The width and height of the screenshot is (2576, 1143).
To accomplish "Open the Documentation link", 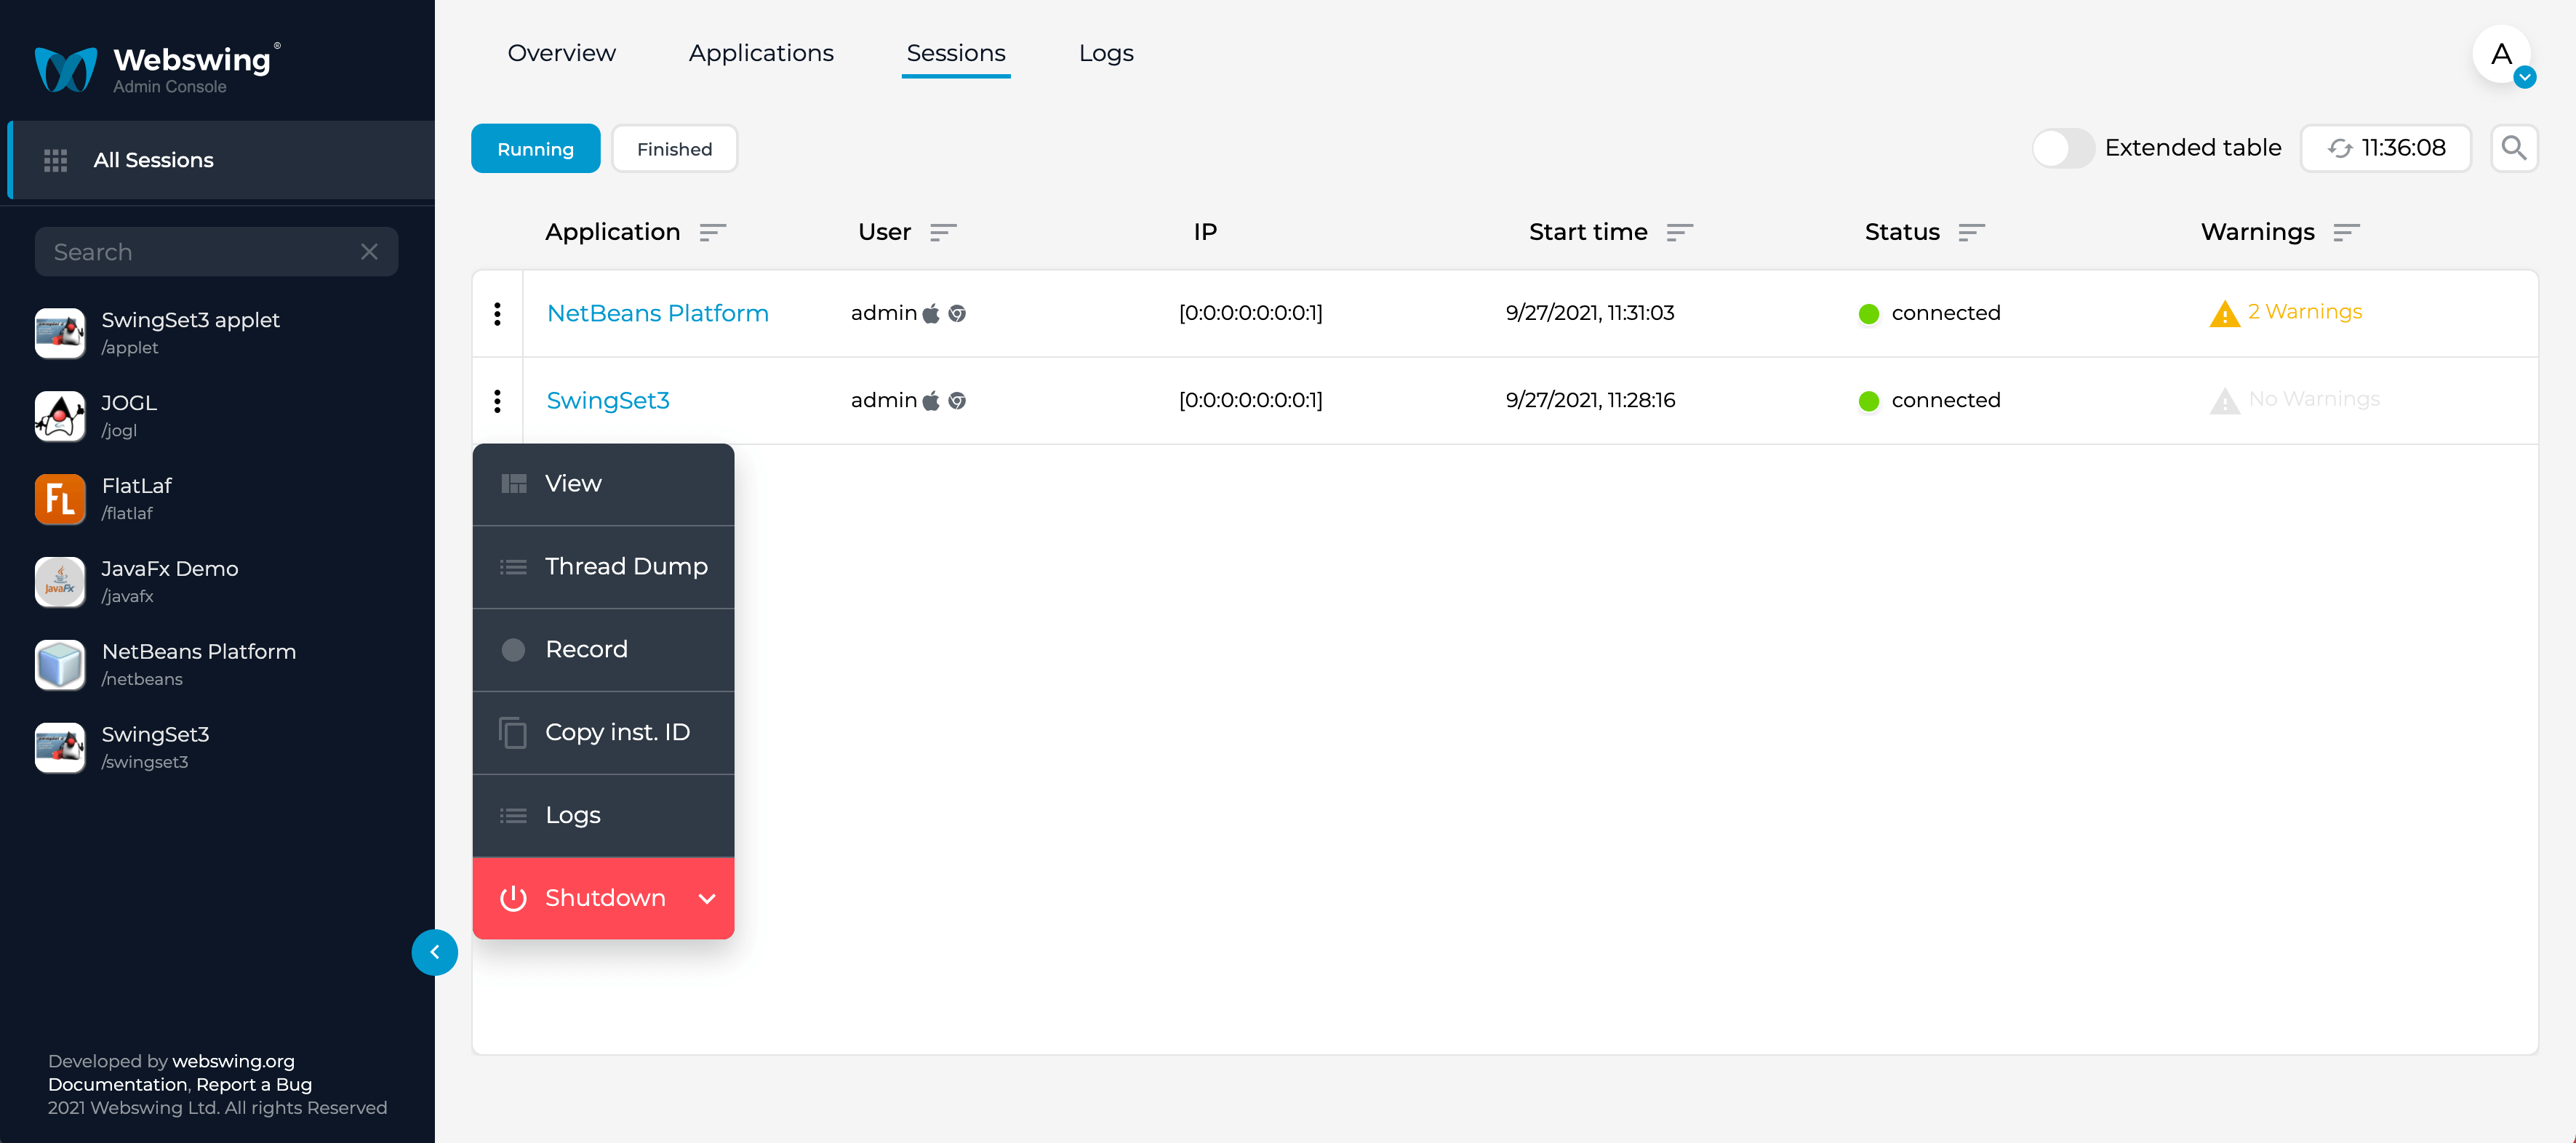I will tap(118, 1084).
